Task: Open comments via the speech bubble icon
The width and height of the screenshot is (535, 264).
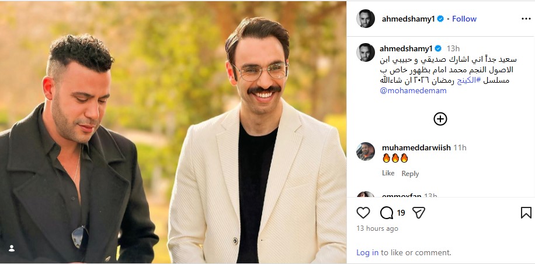Action: 386,213
